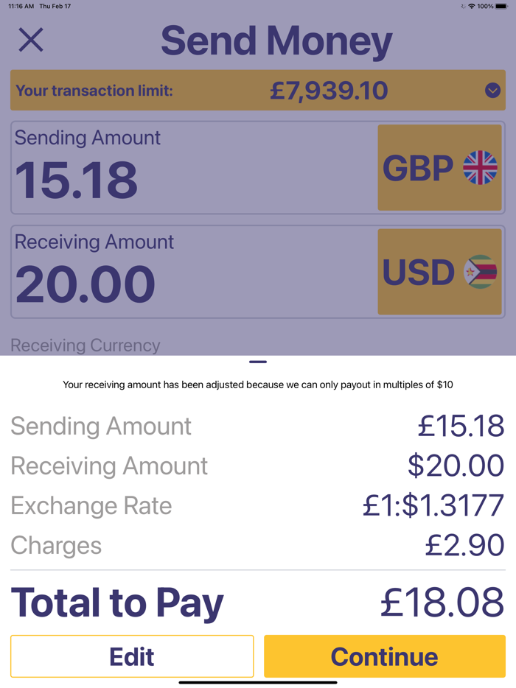Click the battery icon in the status bar
516x688 pixels.
[x=503, y=6]
